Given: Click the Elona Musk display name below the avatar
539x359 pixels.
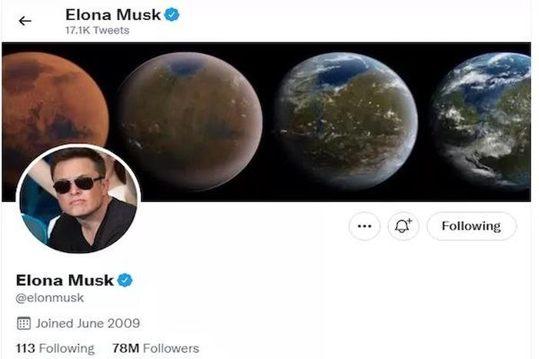Looking at the screenshot, I should coord(65,280).
